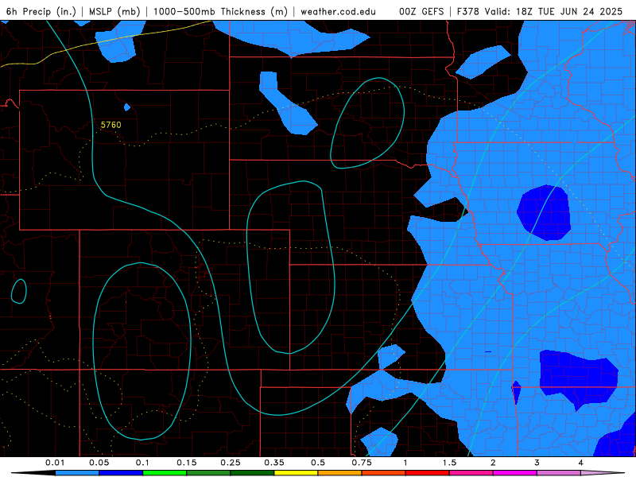
Task: Click the yellow 0.35–0.5 colorbar swatch
Action: pos(296,473)
